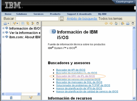The width and height of the screenshot is (137, 101).
Task: Click the synchronize navigation arrows icon
Action: pyautogui.click(x=33, y=23)
